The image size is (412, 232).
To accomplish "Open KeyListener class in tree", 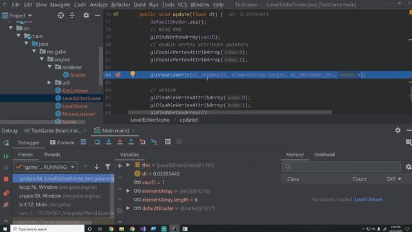I will tap(75, 91).
